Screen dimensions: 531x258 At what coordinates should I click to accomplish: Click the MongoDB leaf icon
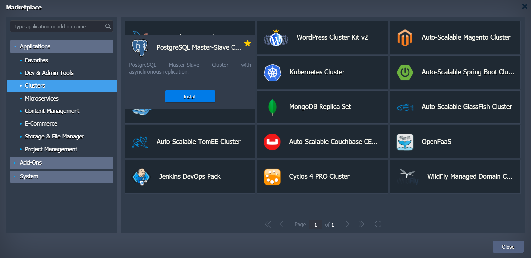pos(272,107)
